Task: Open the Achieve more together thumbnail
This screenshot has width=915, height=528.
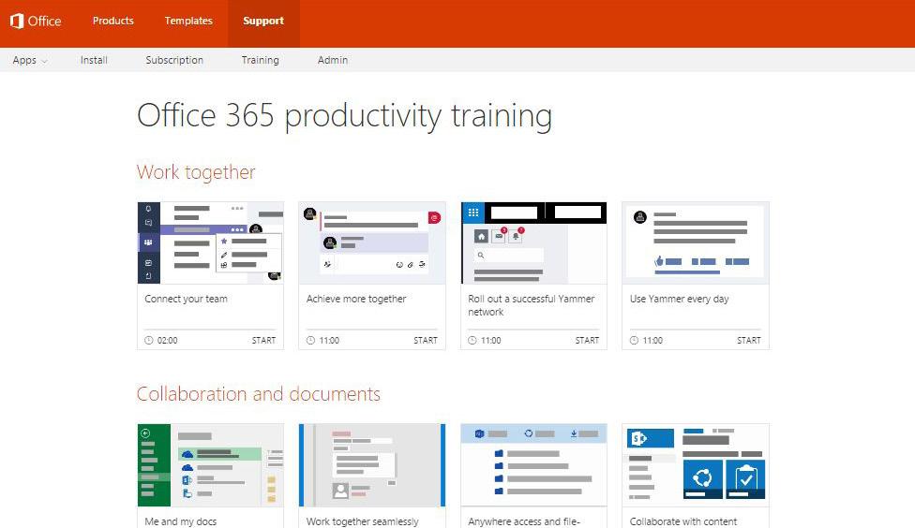Action: pyautogui.click(x=372, y=243)
